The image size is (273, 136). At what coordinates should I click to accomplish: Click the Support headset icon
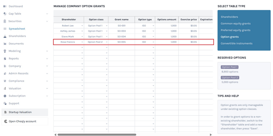coord(5,103)
